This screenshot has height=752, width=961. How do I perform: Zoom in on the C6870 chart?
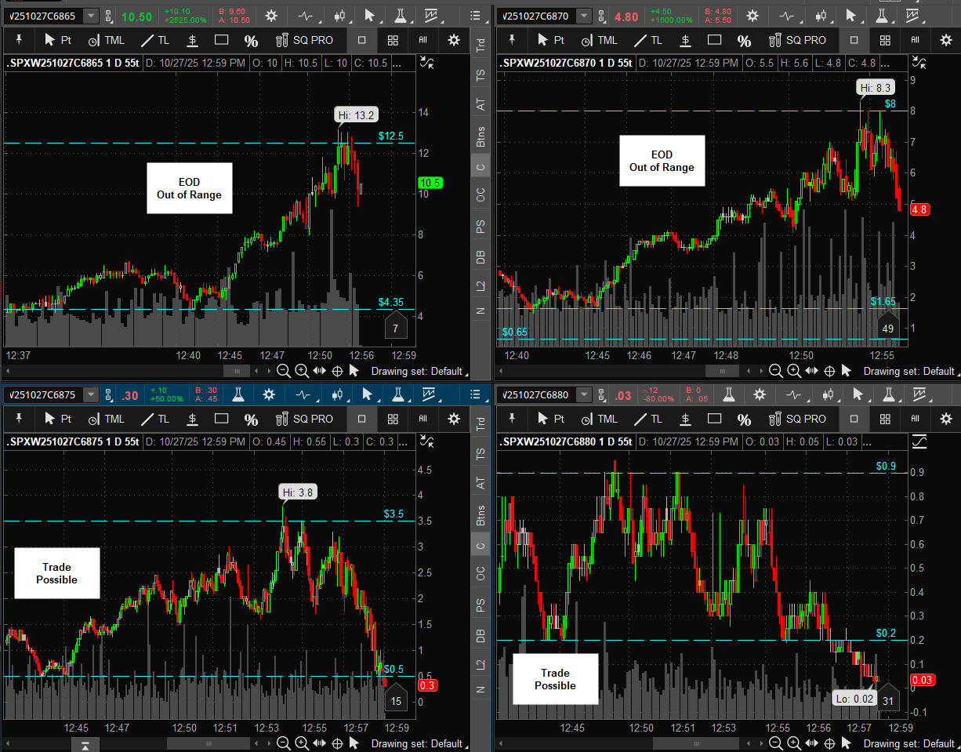(x=794, y=371)
